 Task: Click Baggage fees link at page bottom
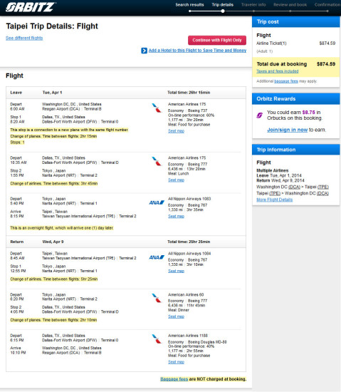pyautogui.click(x=174, y=379)
